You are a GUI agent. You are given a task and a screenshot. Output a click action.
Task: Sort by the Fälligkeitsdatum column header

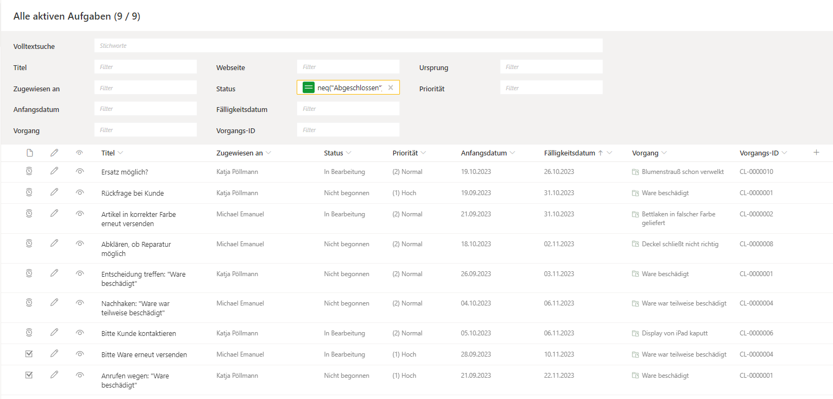point(569,153)
